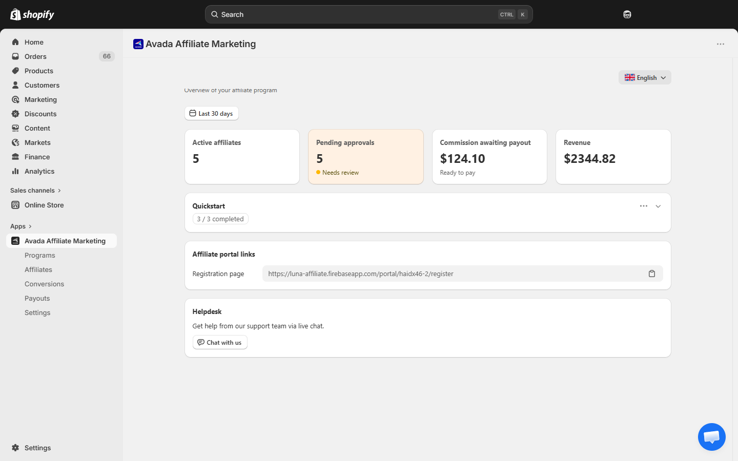The height and width of the screenshot is (461, 738).
Task: Click the Revenue card
Action: (613, 157)
